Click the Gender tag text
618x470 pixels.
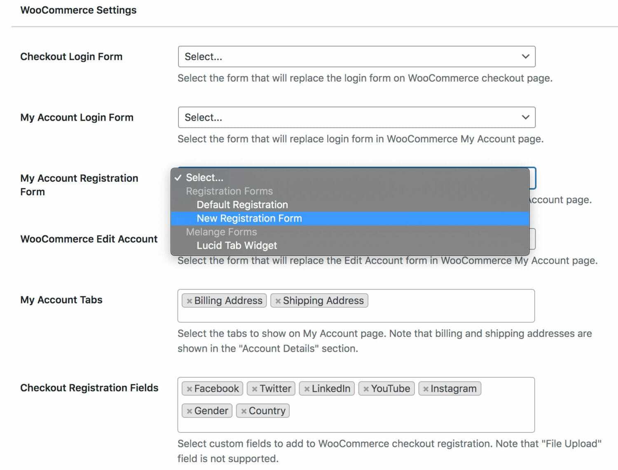[211, 411]
